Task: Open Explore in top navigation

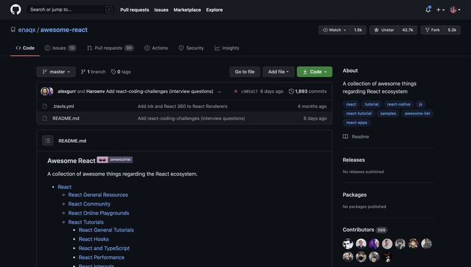Action: click(x=214, y=10)
